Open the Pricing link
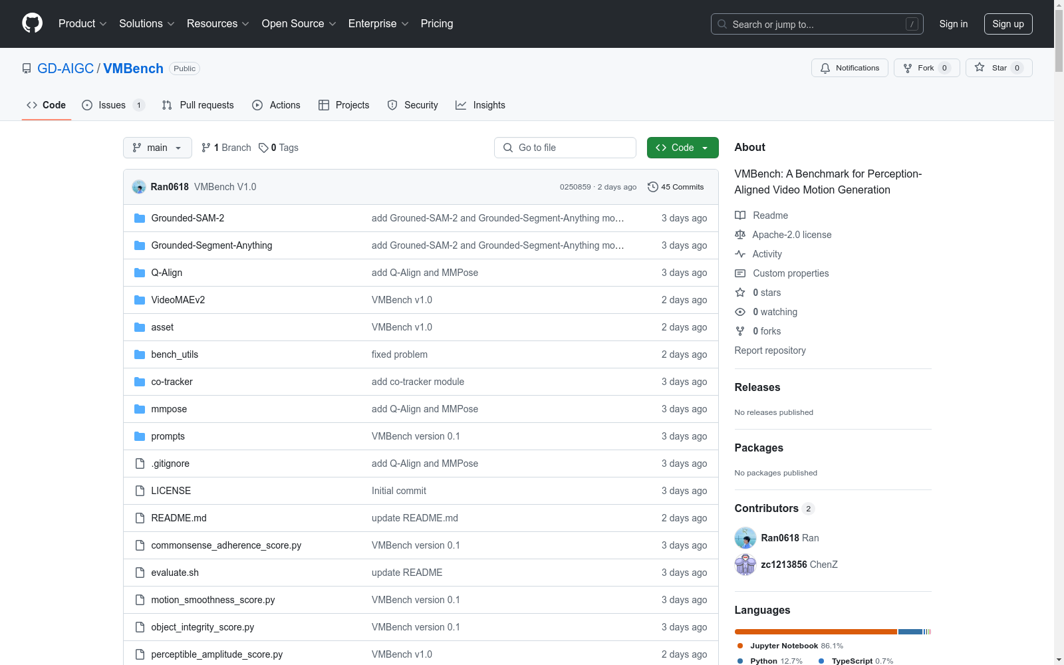Viewport: 1064px width, 665px height. 437,24
